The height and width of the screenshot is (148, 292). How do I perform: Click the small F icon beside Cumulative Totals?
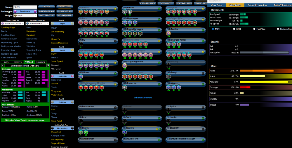coord(3,65)
